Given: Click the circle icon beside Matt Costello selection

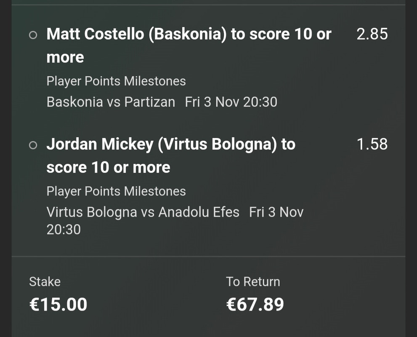Looking at the screenshot, I should [33, 35].
